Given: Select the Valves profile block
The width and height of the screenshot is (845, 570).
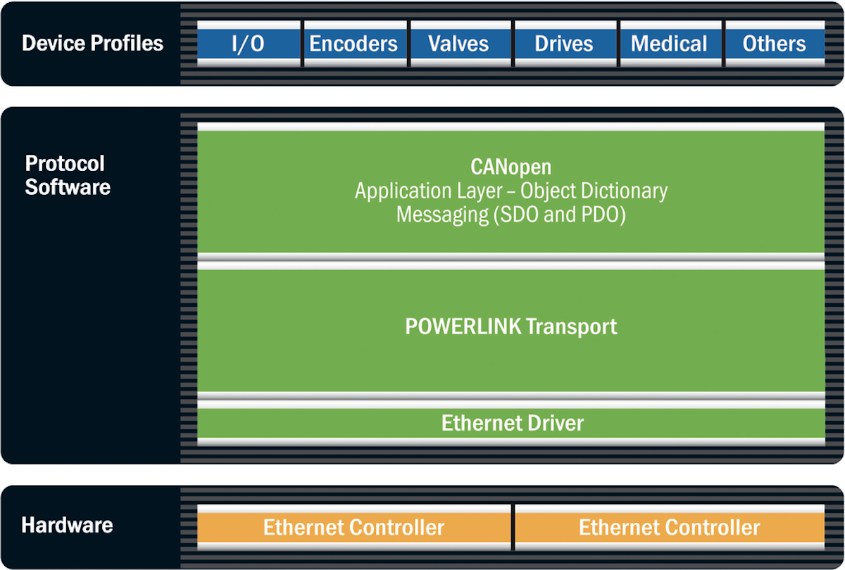Looking at the screenshot, I should (459, 44).
